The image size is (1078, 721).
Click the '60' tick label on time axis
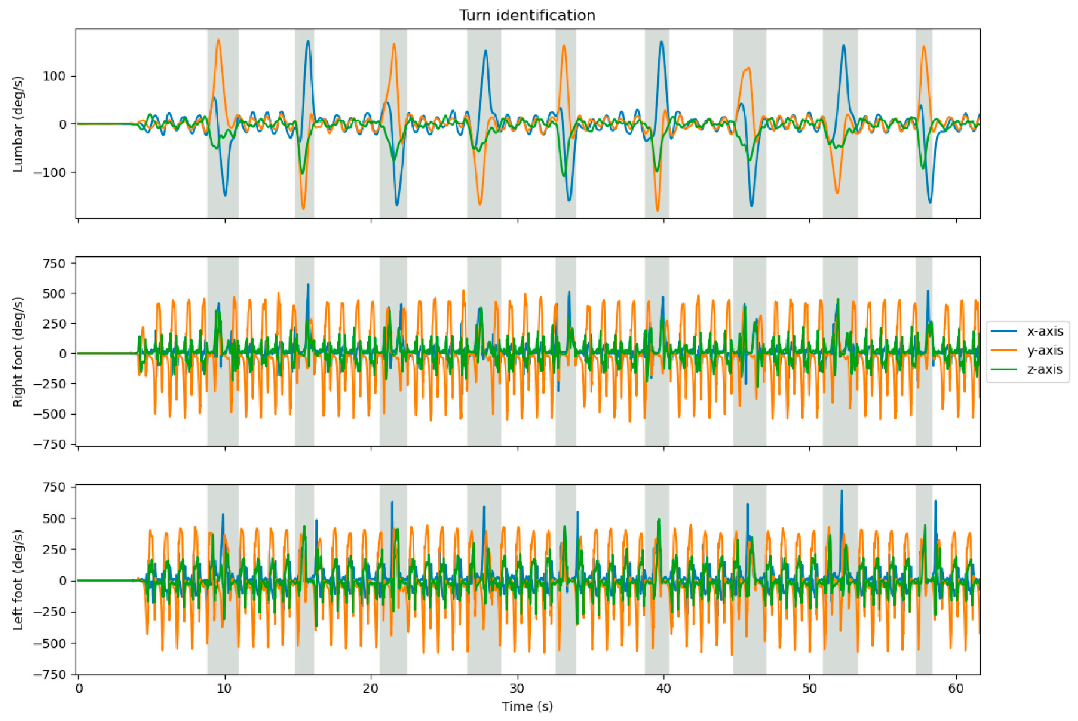point(956,688)
